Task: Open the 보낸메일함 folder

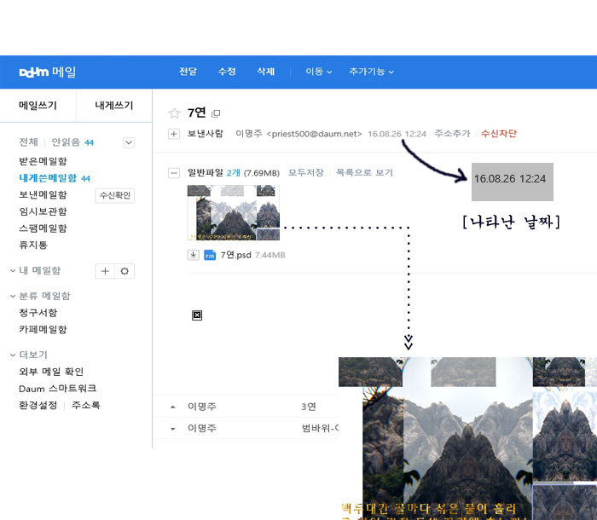Action: pyautogui.click(x=43, y=195)
